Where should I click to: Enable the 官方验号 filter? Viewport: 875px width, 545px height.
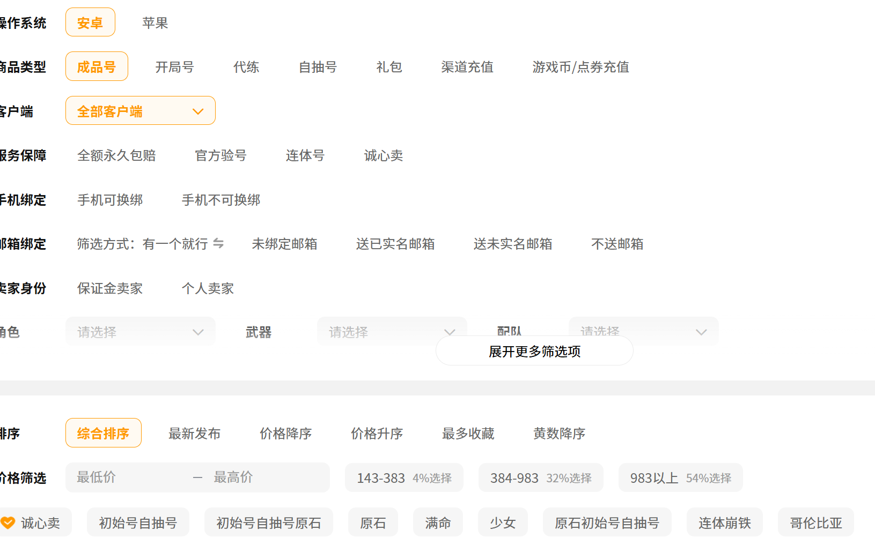(220, 155)
